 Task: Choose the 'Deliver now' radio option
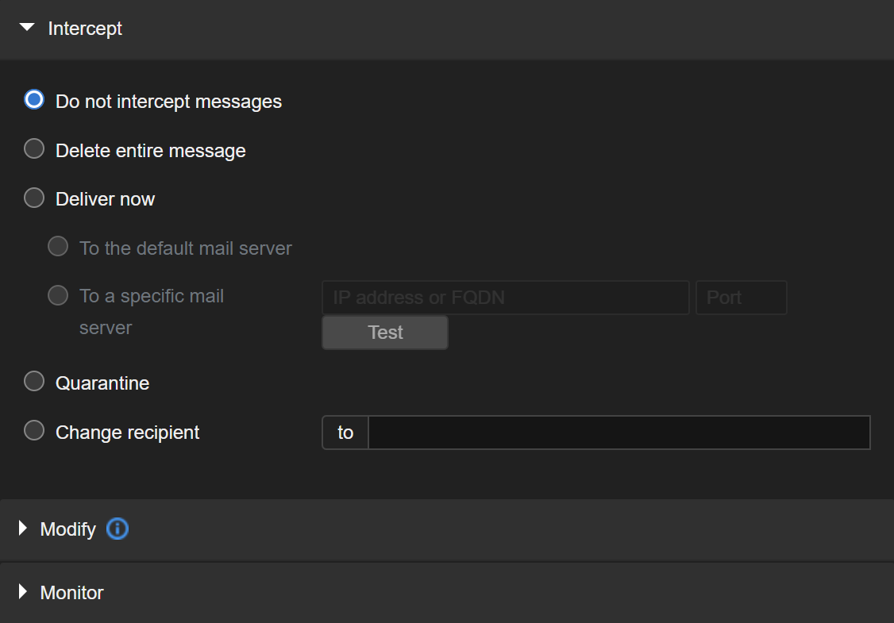coord(34,198)
